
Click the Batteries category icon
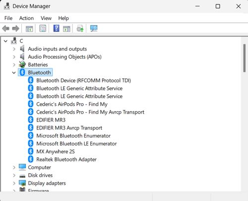coord(22,65)
